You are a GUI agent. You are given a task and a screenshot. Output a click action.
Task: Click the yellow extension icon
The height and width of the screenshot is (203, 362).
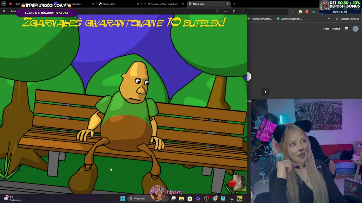click(x=300, y=12)
